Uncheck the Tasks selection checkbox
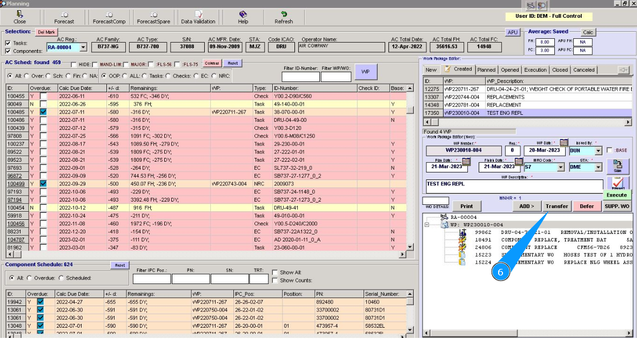637x339 pixels. 8,43
